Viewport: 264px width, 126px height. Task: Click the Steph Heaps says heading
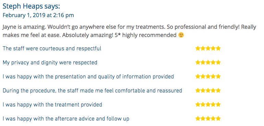pos(31,7)
